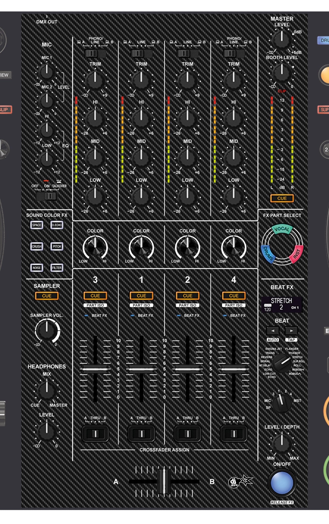The image size is (329, 524).
Task: Toggle channel 4 CUE button
Action: click(x=234, y=296)
